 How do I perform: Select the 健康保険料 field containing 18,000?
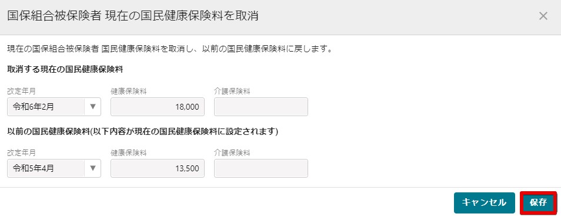click(x=158, y=107)
